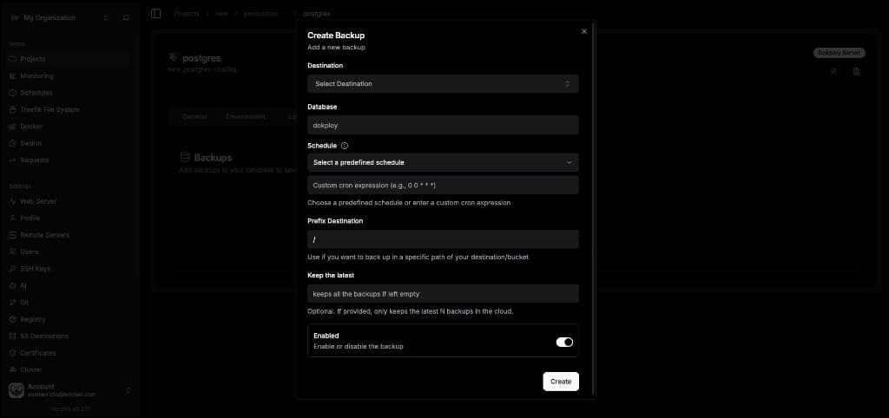This screenshot has width=889, height=418.
Task: Open Certificates settings
Action: (x=68, y=353)
